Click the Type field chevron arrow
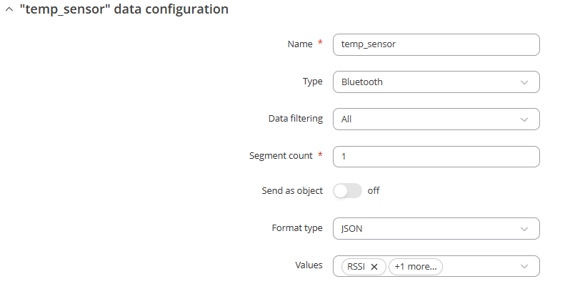The height and width of the screenshot is (294, 575). pyautogui.click(x=524, y=82)
